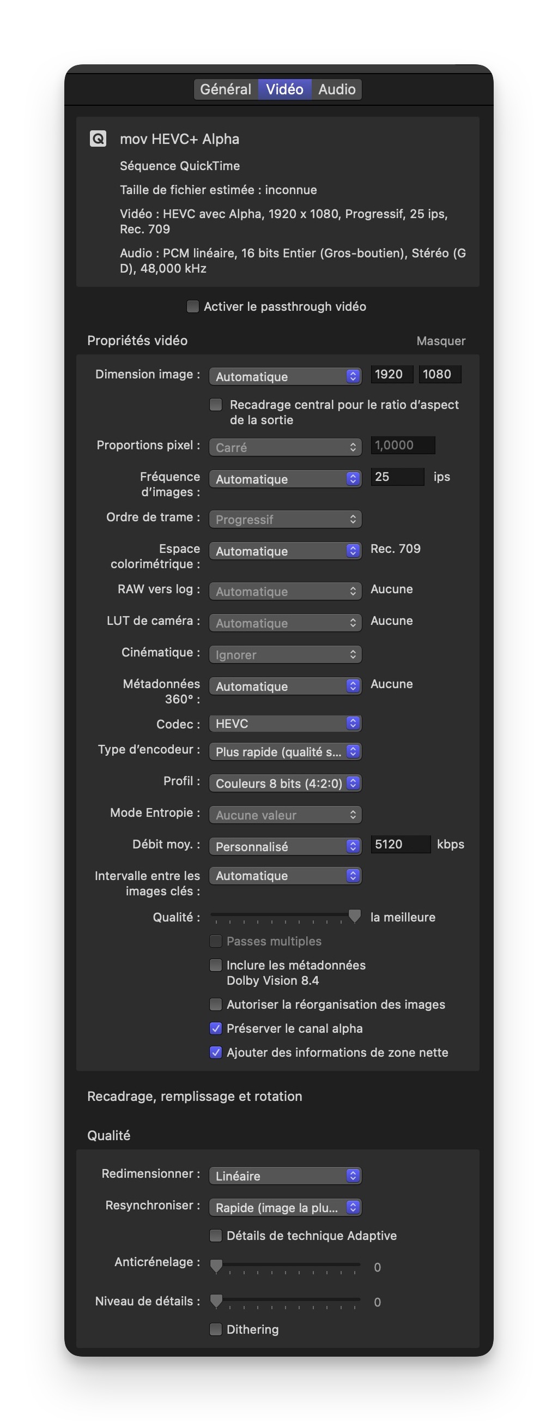Click the QuickTime icon beside mov HEVC+ Alpha
This screenshot has height=1421, width=558.
click(x=98, y=139)
